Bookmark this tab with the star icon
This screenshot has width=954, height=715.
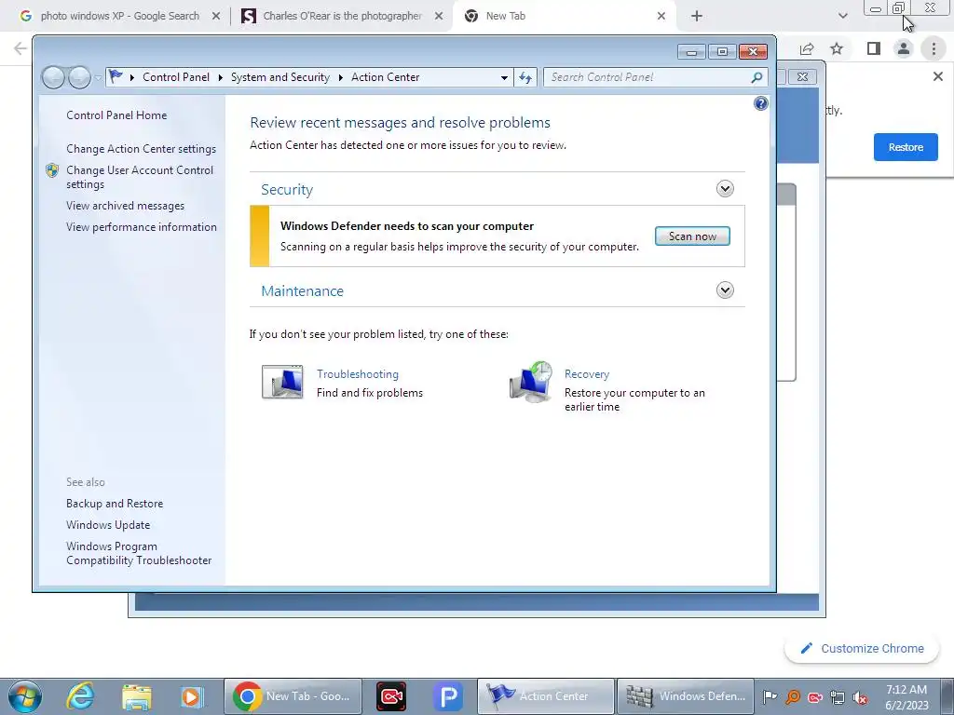(x=837, y=48)
